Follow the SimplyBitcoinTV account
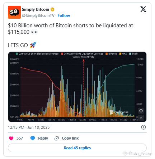155x159 pixels. 64,15
